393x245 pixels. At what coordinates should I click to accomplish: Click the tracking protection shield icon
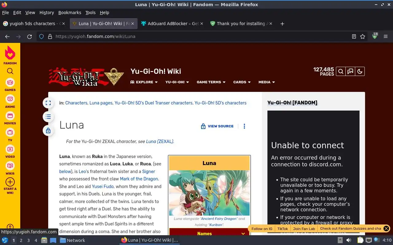(42, 36)
